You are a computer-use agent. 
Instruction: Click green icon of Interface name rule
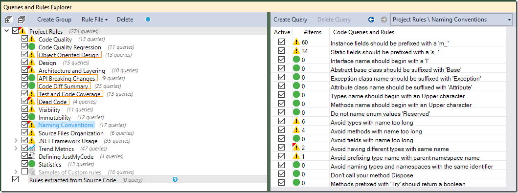click(x=296, y=60)
